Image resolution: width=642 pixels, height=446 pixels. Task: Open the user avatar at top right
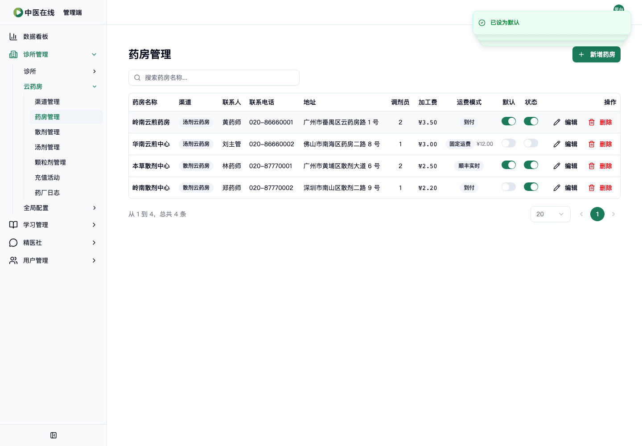[x=619, y=8]
